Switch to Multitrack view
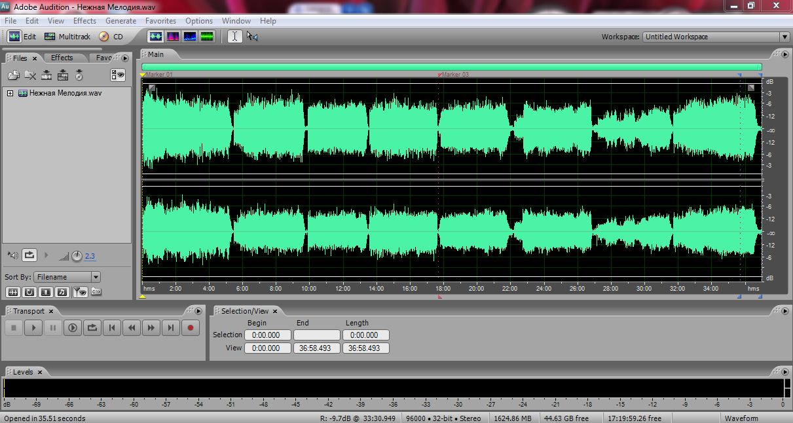Screen dimensions: 793x423 tap(67, 37)
